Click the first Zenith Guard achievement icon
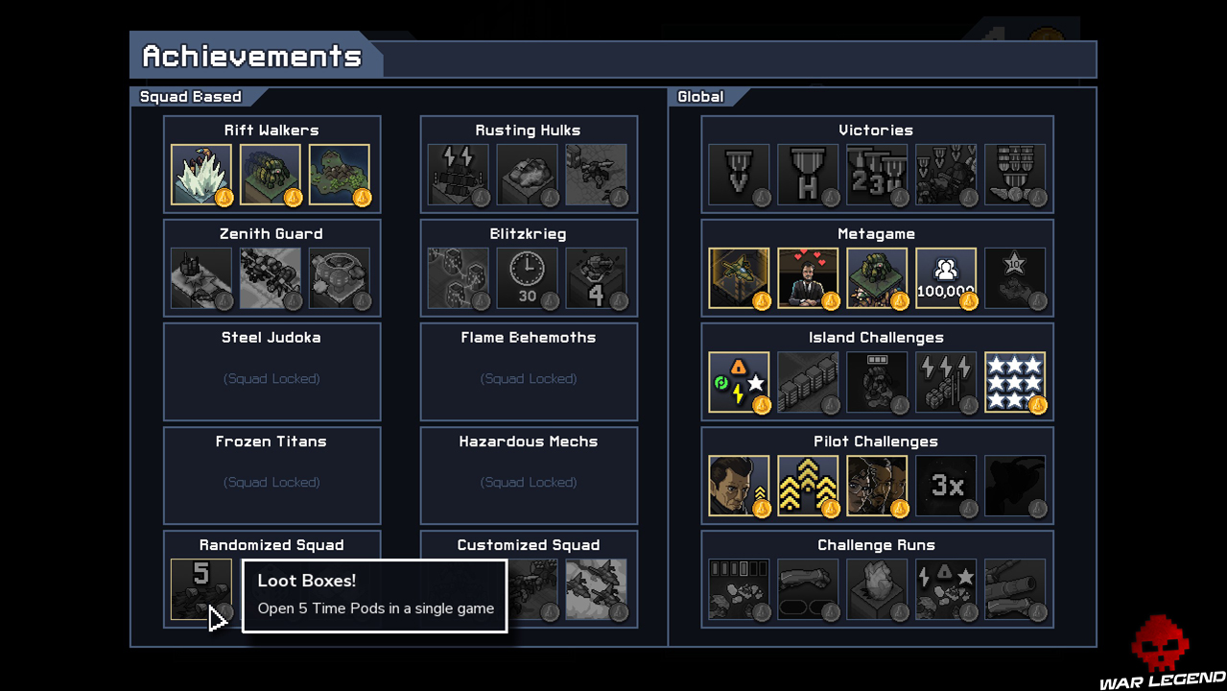 pos(201,278)
